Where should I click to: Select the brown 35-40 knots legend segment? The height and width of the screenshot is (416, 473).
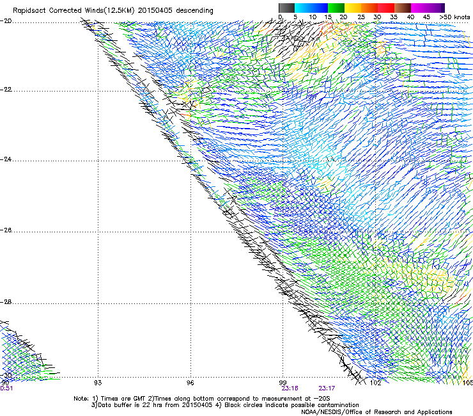403,8
